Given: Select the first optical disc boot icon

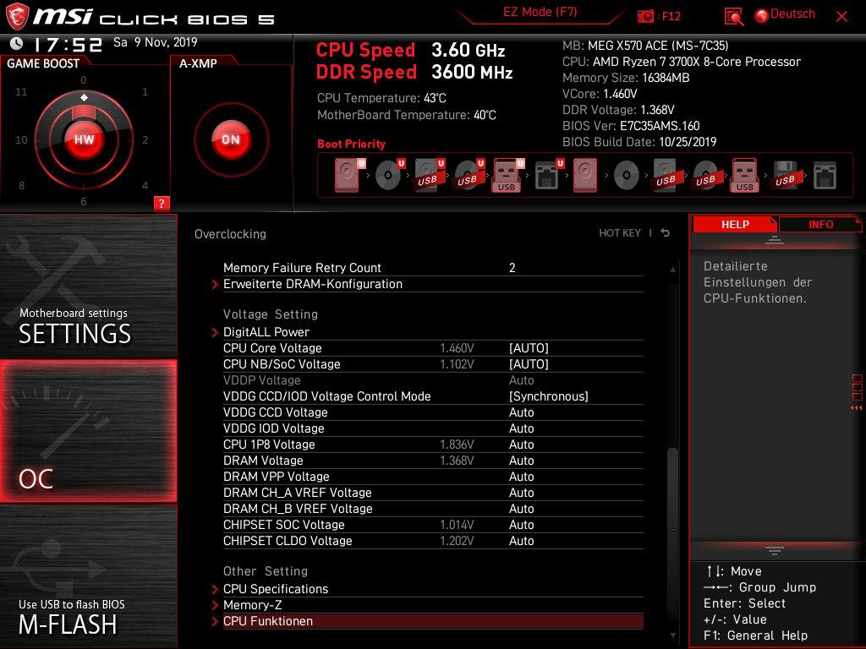Looking at the screenshot, I should (389, 175).
